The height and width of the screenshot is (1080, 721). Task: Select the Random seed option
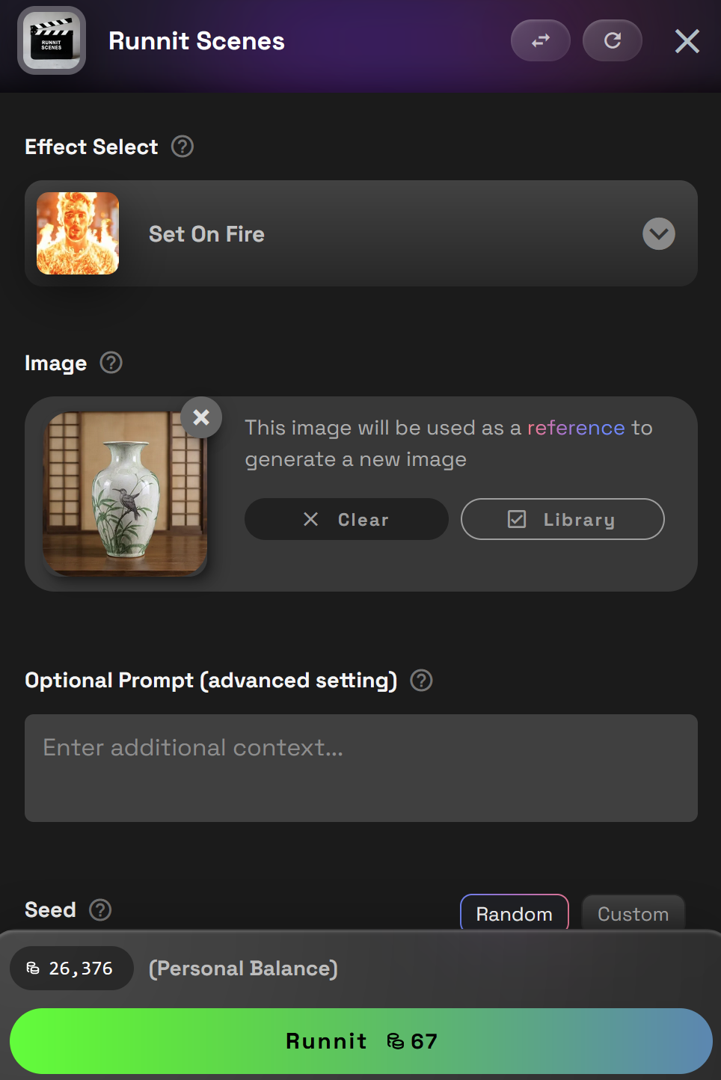pos(515,913)
